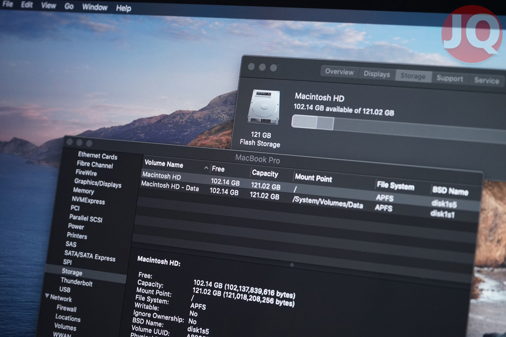
Task: Select Graphics/Displays in sidebar
Action: coord(97,183)
